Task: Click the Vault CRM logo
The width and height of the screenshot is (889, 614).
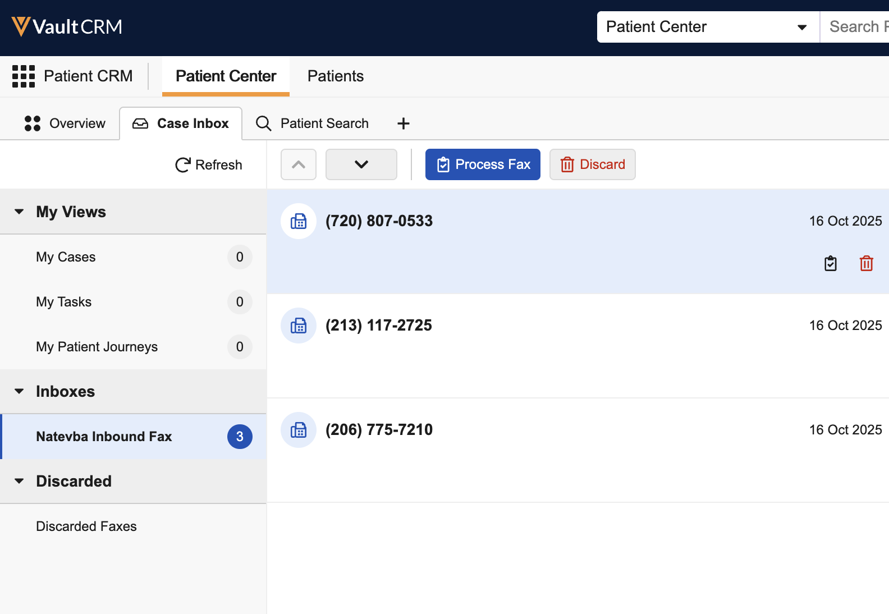Action: click(x=67, y=27)
